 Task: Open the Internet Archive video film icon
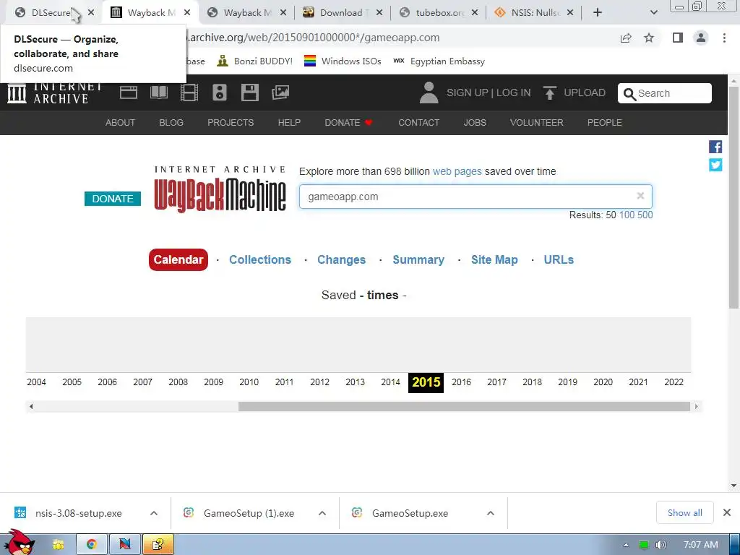pyautogui.click(x=189, y=92)
